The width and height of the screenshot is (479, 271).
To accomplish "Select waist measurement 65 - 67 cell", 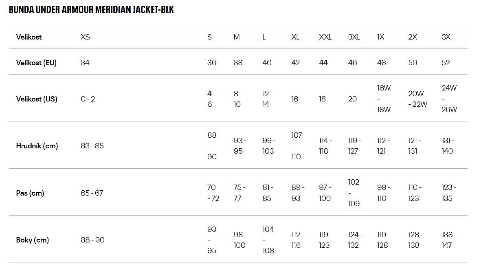I will (x=92, y=193).
